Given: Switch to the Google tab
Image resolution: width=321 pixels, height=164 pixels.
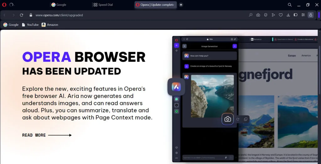Looking at the screenshot, I should point(59,5).
